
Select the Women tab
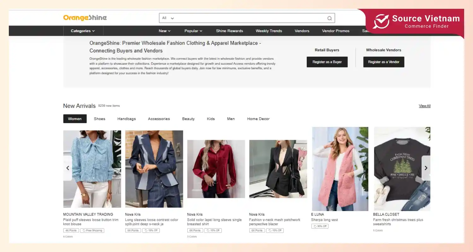[75, 119]
